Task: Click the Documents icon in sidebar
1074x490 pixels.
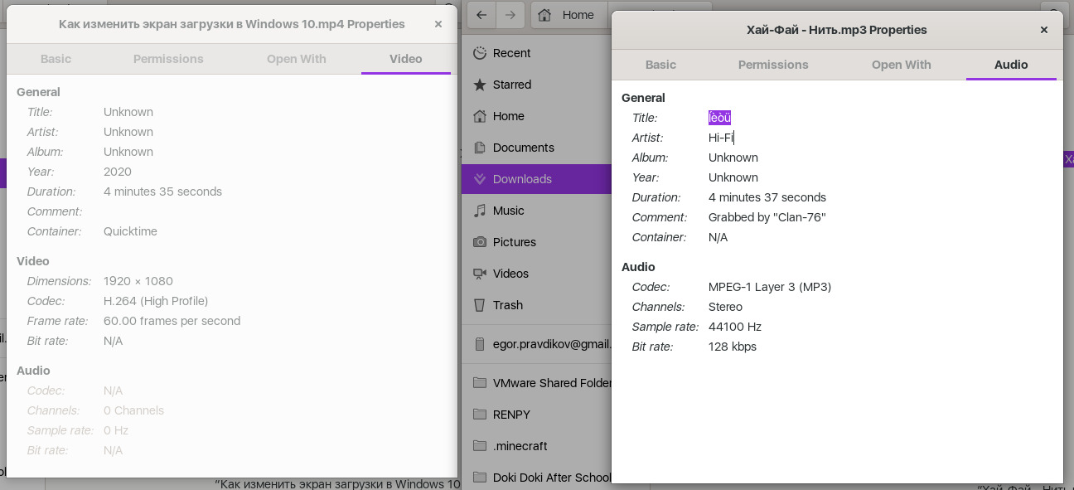Action: 479,148
